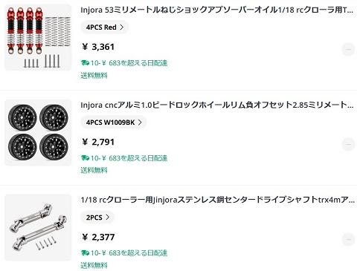Click the ¥3,361 price

(x=98, y=47)
